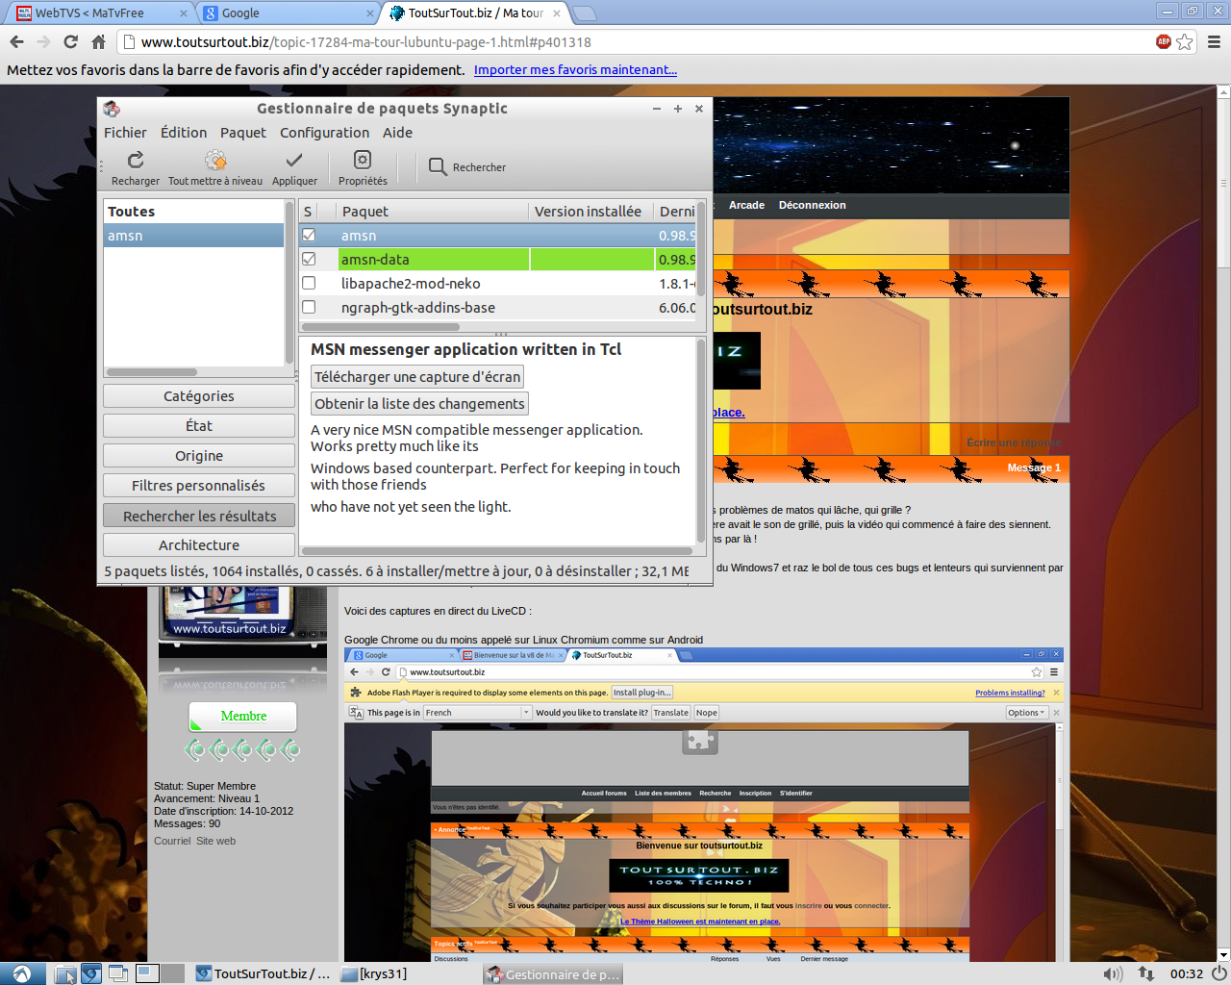This screenshot has height=985, width=1231.
Task: Select amsn in the Toutes list
Action: [193, 236]
